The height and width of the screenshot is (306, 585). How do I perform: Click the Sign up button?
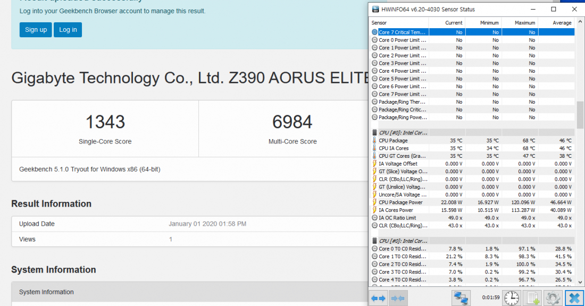click(x=36, y=30)
